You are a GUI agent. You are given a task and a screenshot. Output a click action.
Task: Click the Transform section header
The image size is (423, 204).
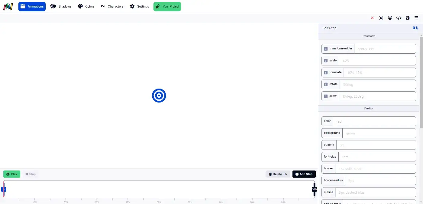tap(369, 36)
